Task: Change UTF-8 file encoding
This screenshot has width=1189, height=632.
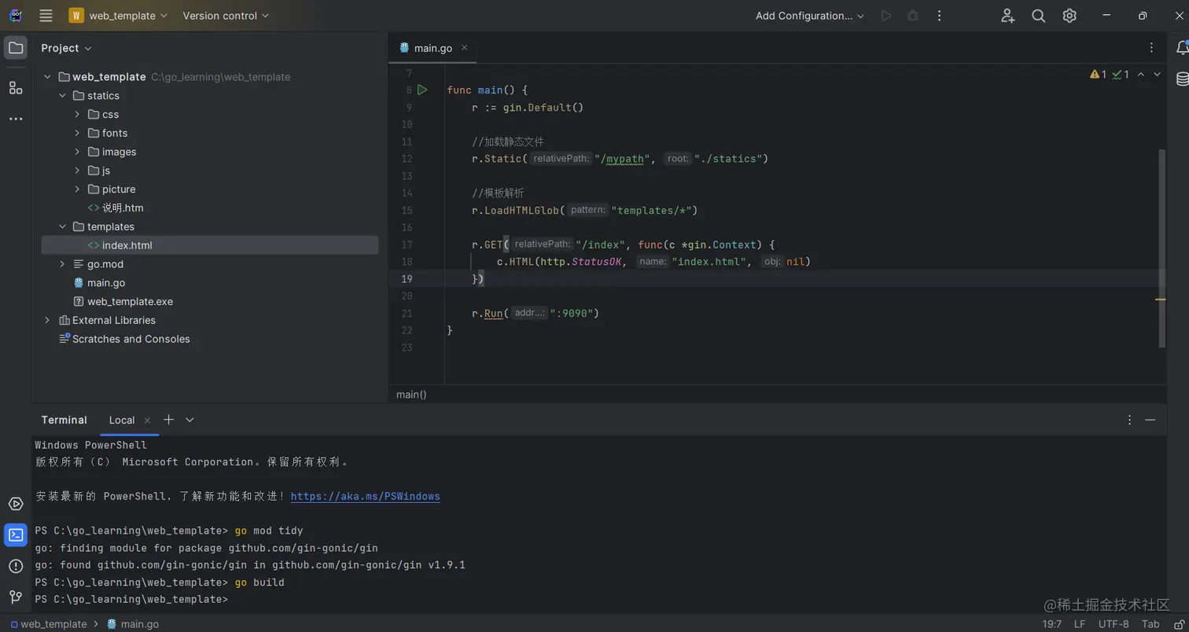Action: pyautogui.click(x=1114, y=624)
